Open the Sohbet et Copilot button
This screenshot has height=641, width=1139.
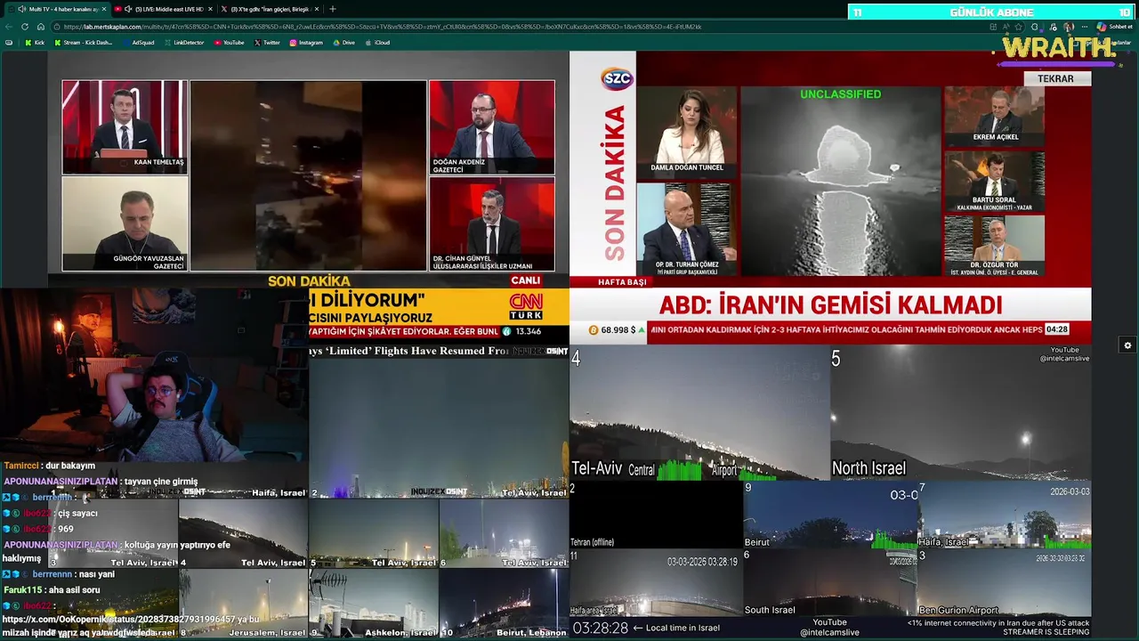[x=1115, y=27]
